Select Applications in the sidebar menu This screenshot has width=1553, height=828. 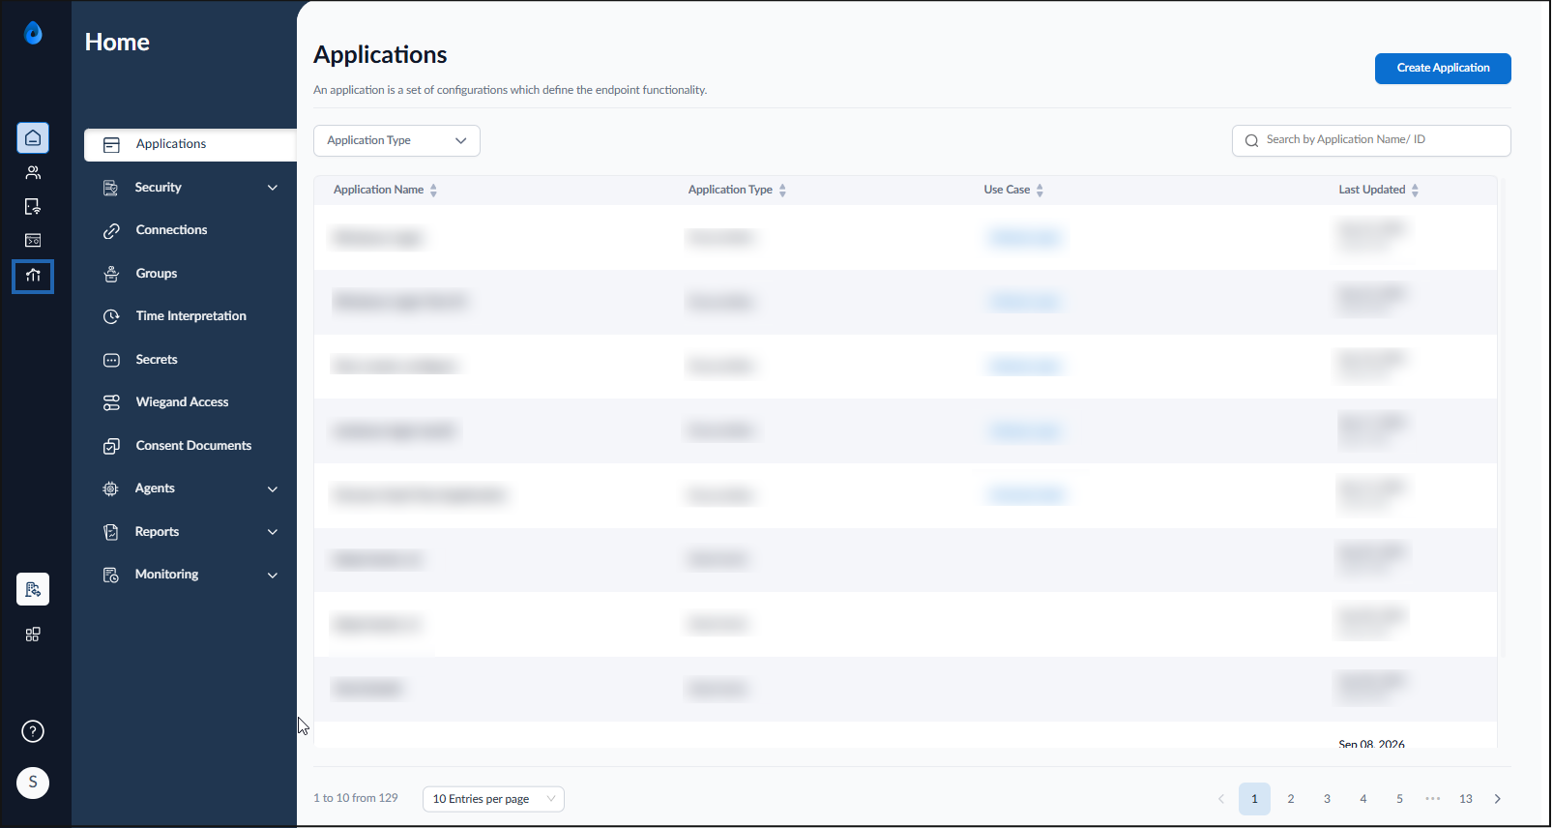tap(190, 144)
